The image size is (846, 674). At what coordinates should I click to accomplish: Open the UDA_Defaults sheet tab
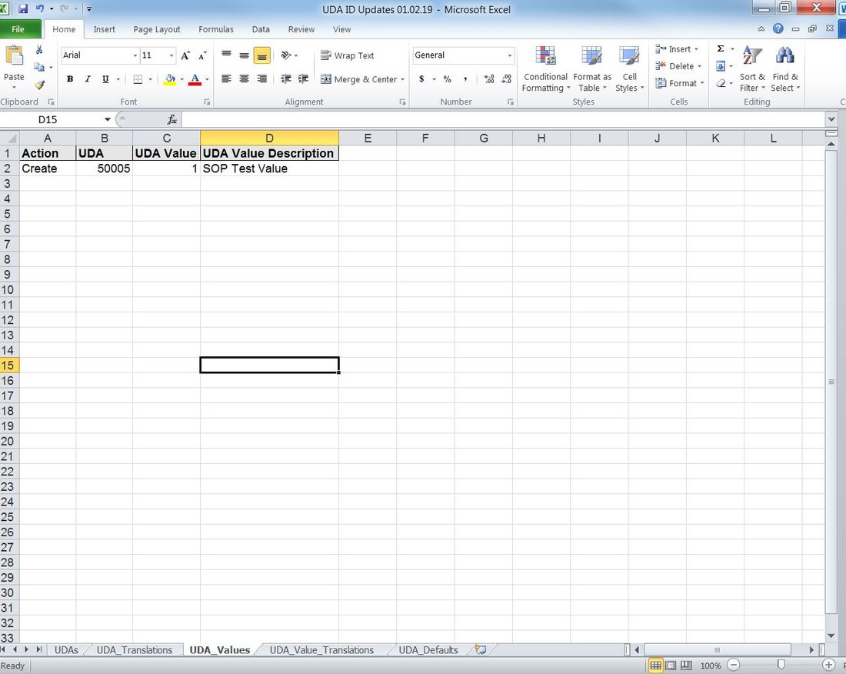pos(428,649)
